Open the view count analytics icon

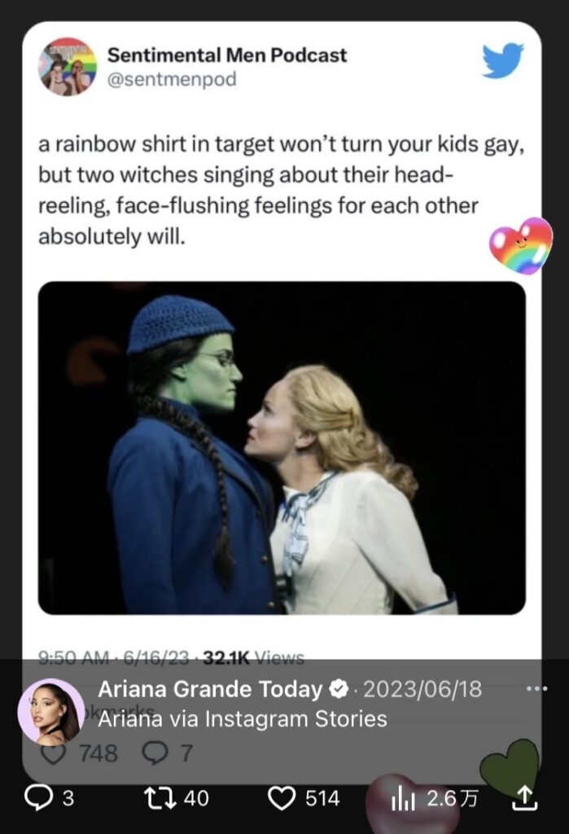(x=402, y=800)
